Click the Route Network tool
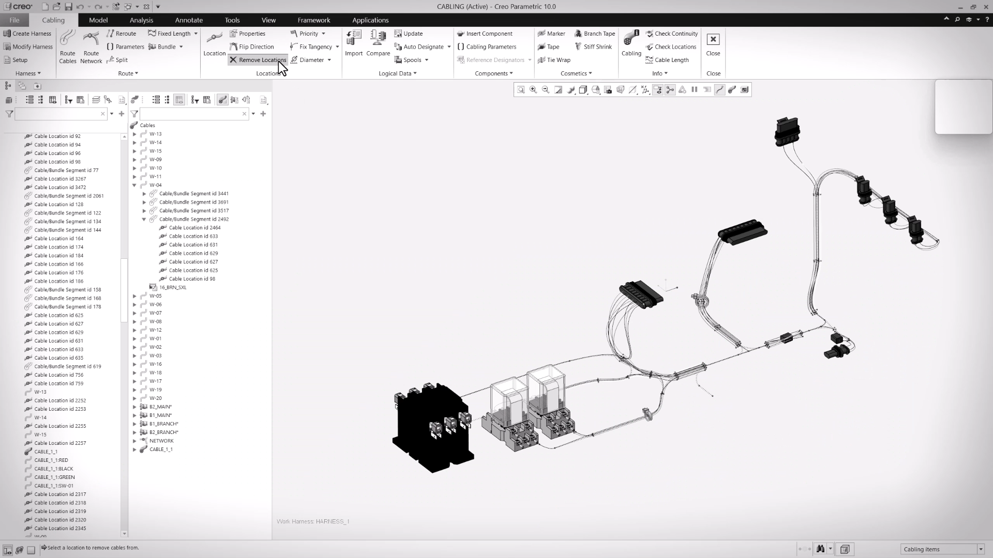 pyautogui.click(x=91, y=47)
